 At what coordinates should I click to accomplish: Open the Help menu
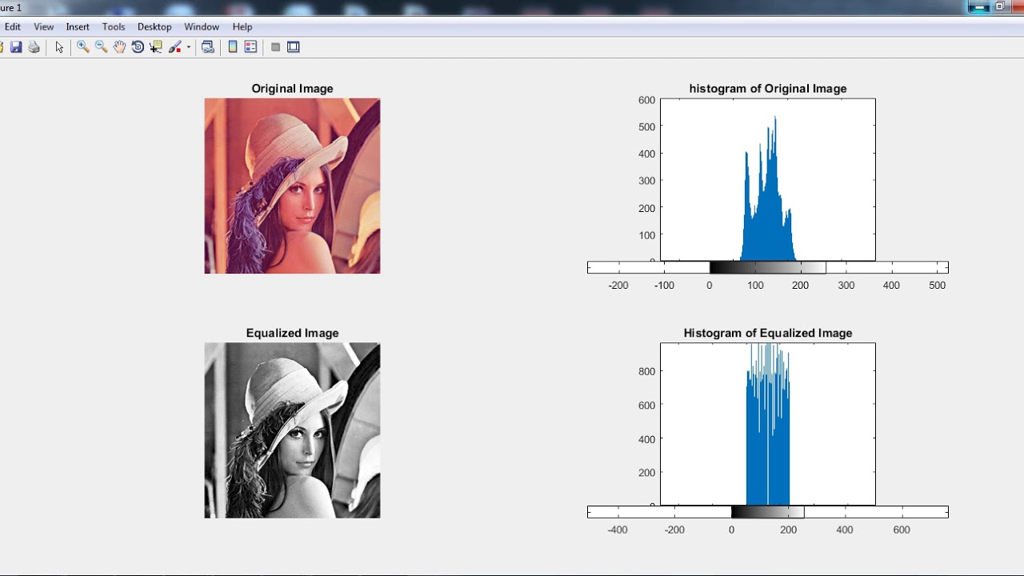point(242,27)
